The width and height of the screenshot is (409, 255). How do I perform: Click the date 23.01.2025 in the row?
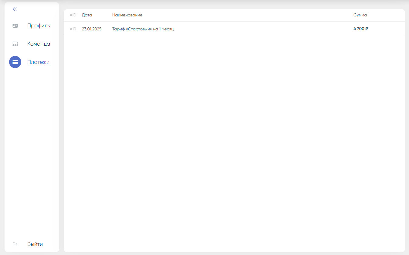coord(92,29)
